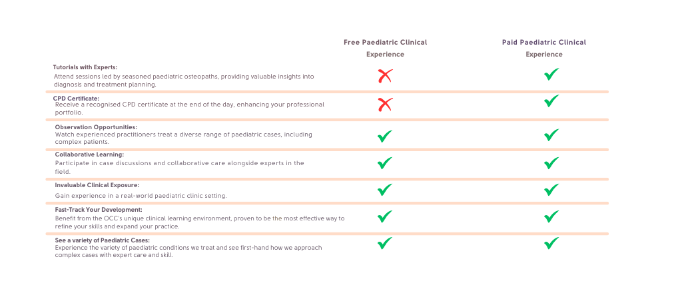Click the Free column checkmark for variety of Paediatric Cases
This screenshot has height=299, width=682.
(x=384, y=243)
